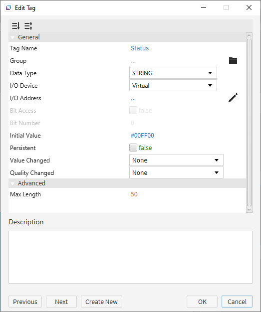Collapse the Advanced section
The height and width of the screenshot is (312, 261).
tap(12, 183)
